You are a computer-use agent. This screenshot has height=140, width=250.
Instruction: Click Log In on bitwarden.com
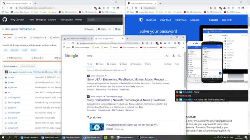(x=227, y=20)
